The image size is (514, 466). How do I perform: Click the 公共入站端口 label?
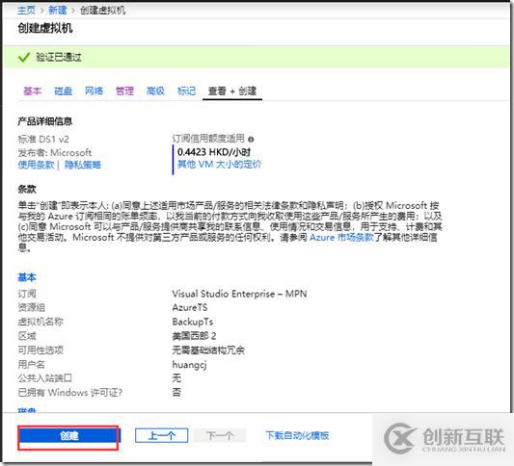tap(45, 378)
